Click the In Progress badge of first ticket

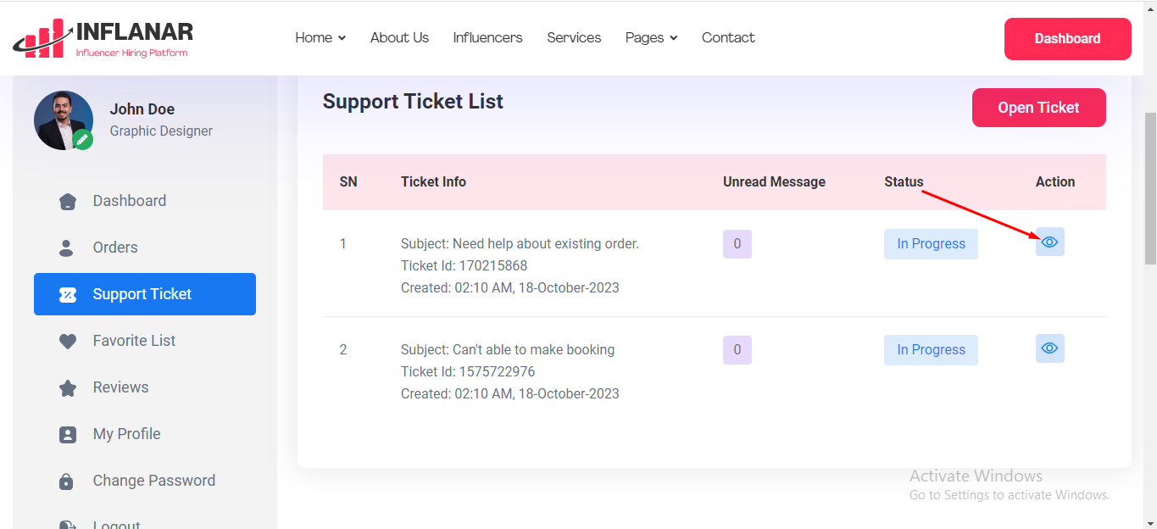pos(931,244)
